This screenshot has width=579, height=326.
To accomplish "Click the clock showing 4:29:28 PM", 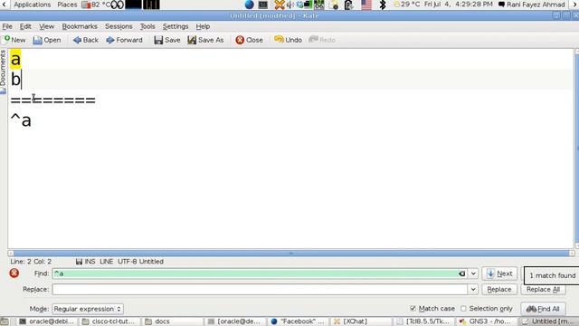I will point(459,5).
